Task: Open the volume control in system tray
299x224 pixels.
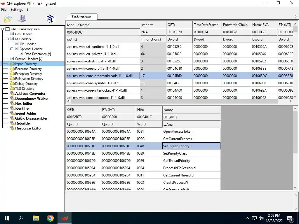Action: pyautogui.click(x=261, y=218)
